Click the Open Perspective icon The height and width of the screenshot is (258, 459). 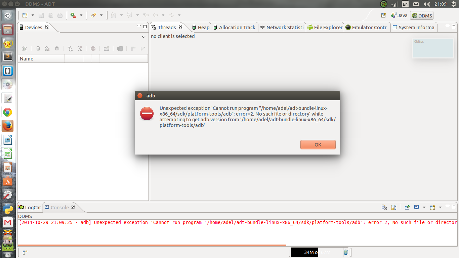click(383, 15)
